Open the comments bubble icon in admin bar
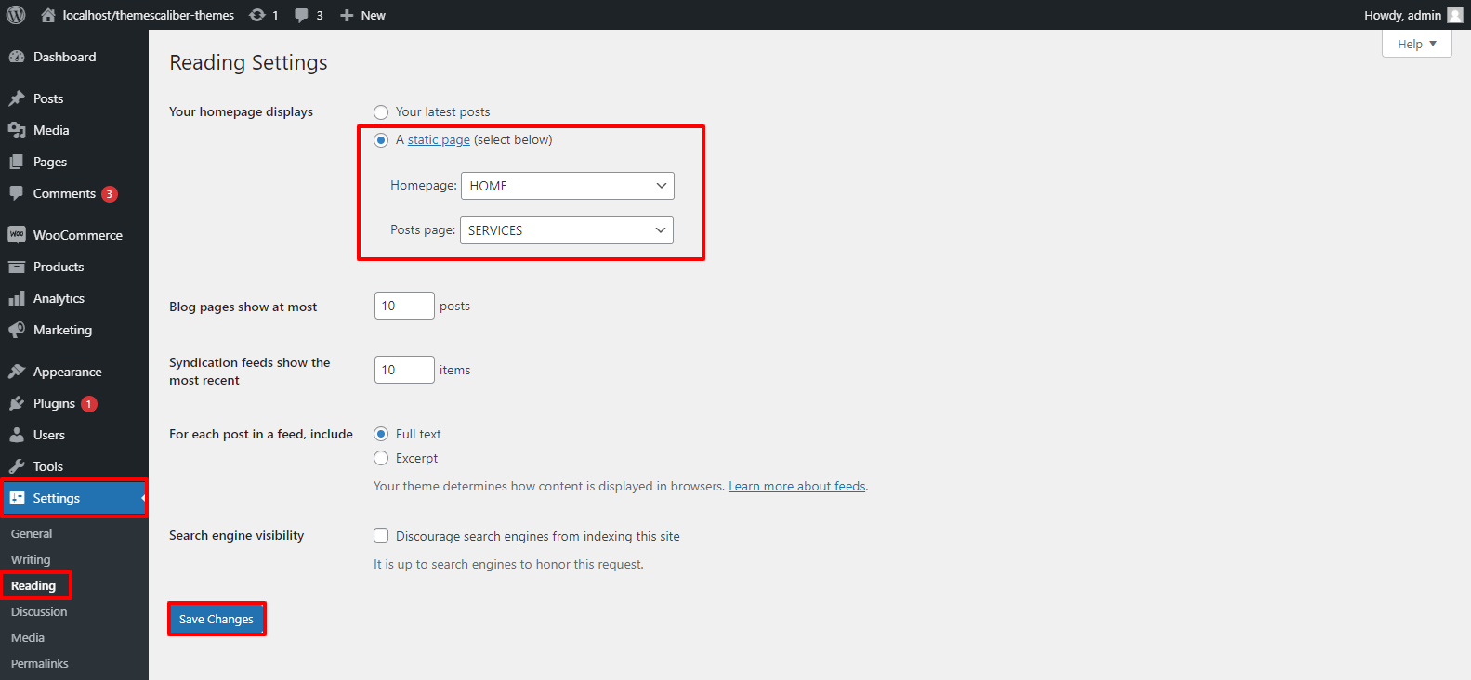 tap(301, 15)
